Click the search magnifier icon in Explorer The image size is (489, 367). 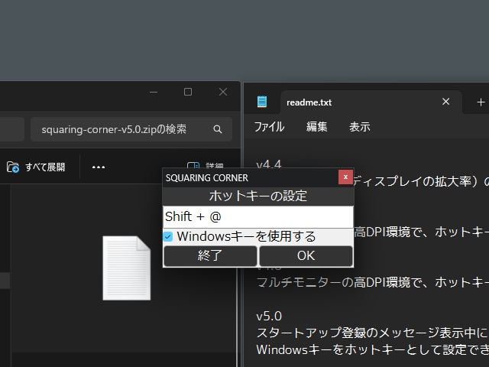coord(218,129)
